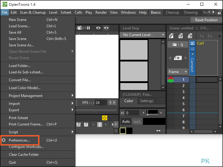Choose Clear Cache Folder menu item
This screenshot has height=167, width=223.
coord(38,155)
